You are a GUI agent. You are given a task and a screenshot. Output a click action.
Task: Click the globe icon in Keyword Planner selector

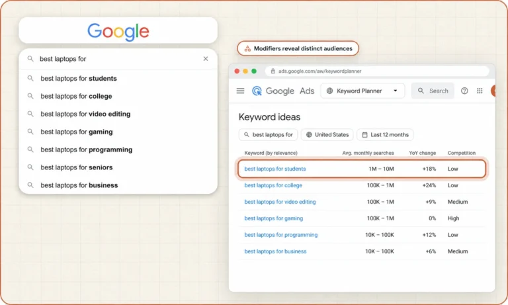(329, 91)
